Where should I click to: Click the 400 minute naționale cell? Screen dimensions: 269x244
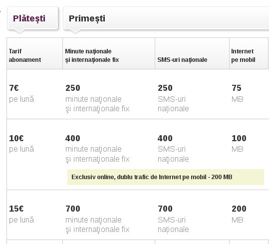97,149
